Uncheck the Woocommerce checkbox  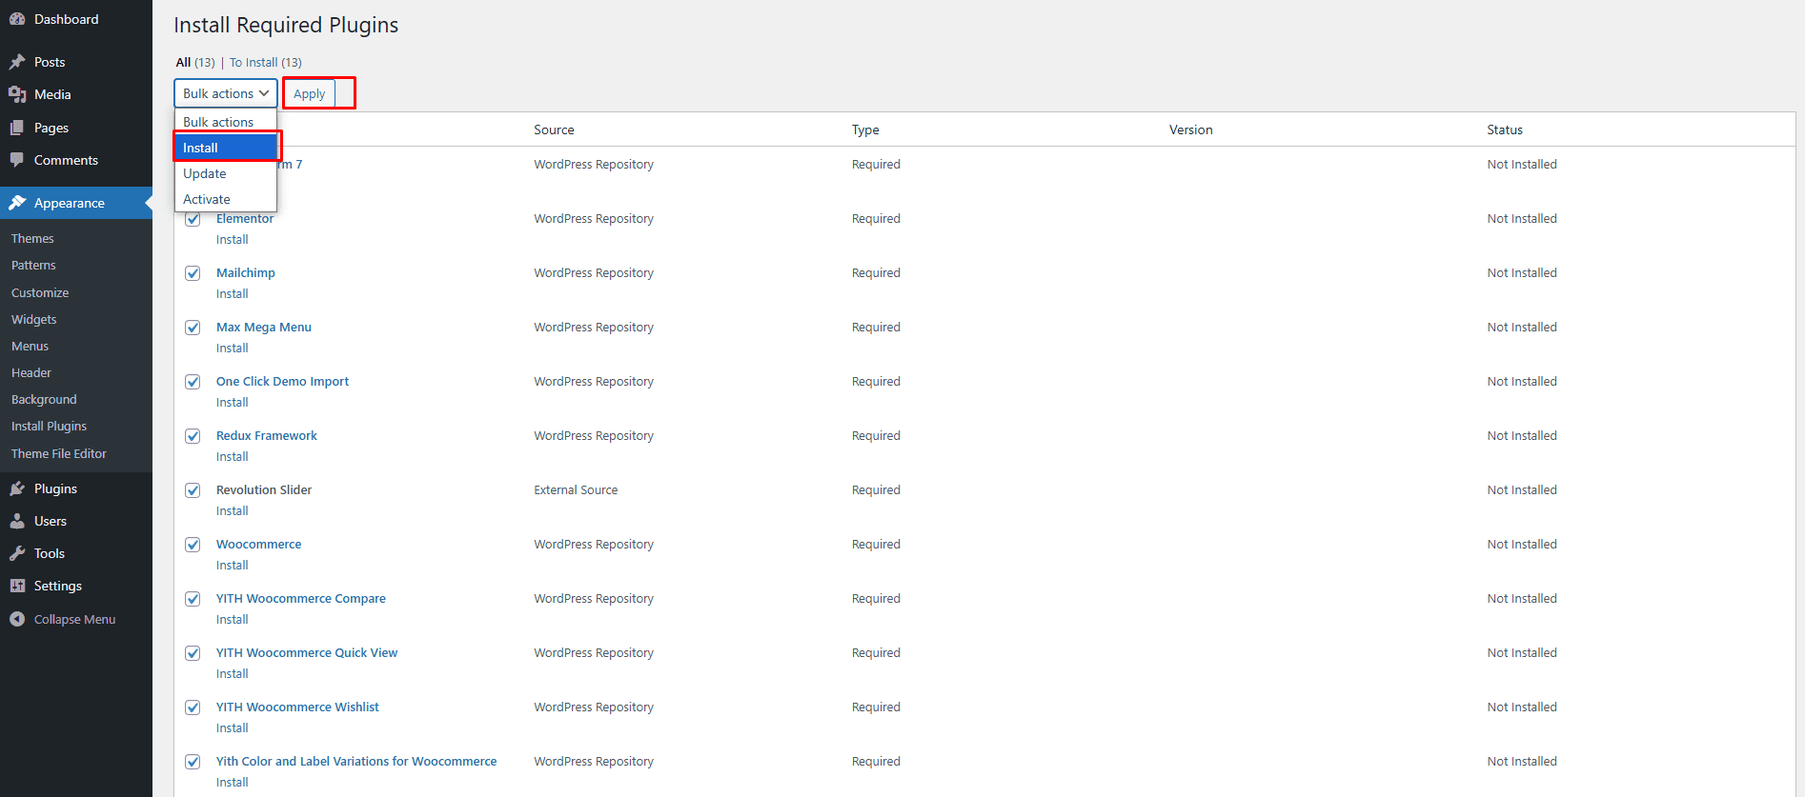pos(193,545)
